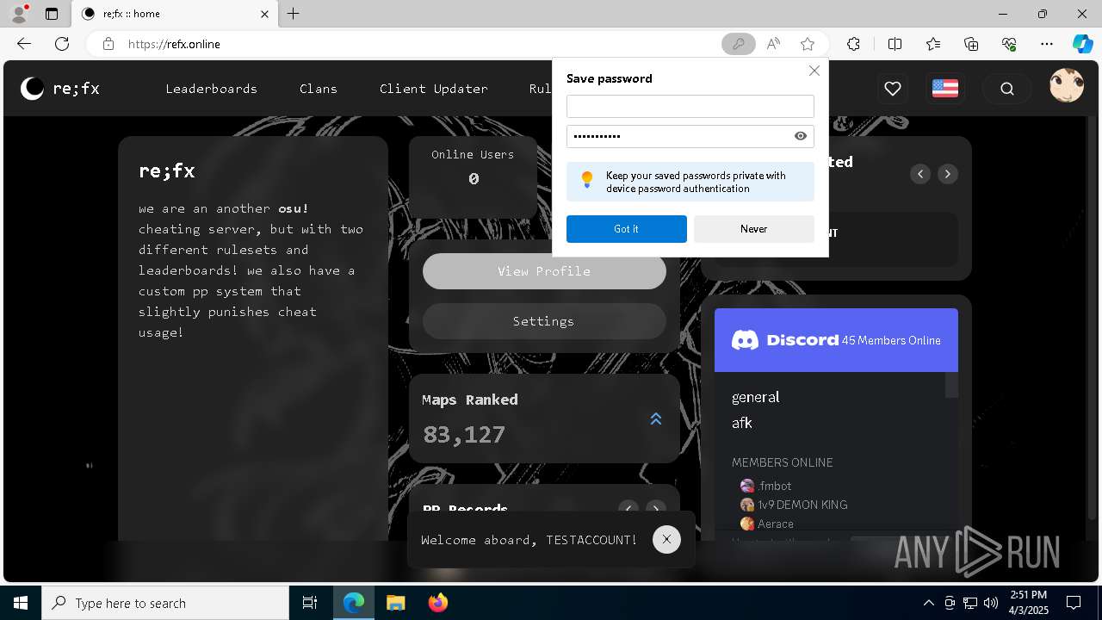Click the View Profile button
The image size is (1102, 620).
pyautogui.click(x=544, y=271)
